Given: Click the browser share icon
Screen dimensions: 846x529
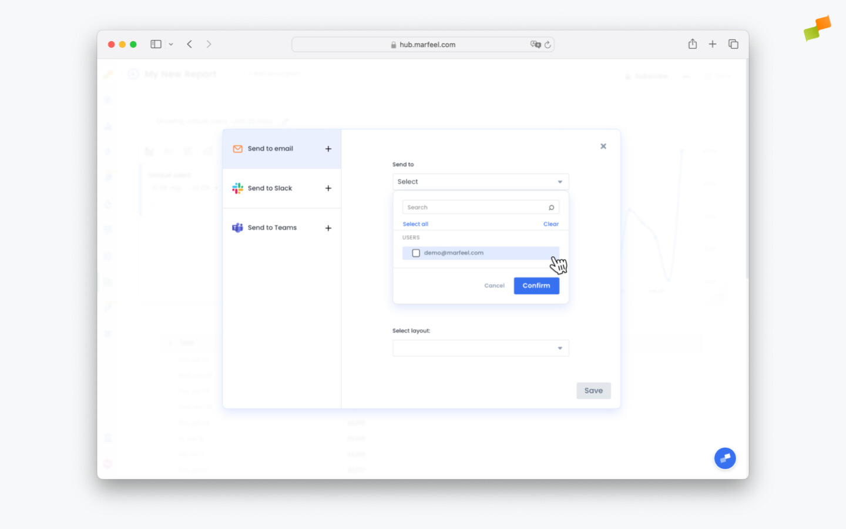Looking at the screenshot, I should point(692,43).
